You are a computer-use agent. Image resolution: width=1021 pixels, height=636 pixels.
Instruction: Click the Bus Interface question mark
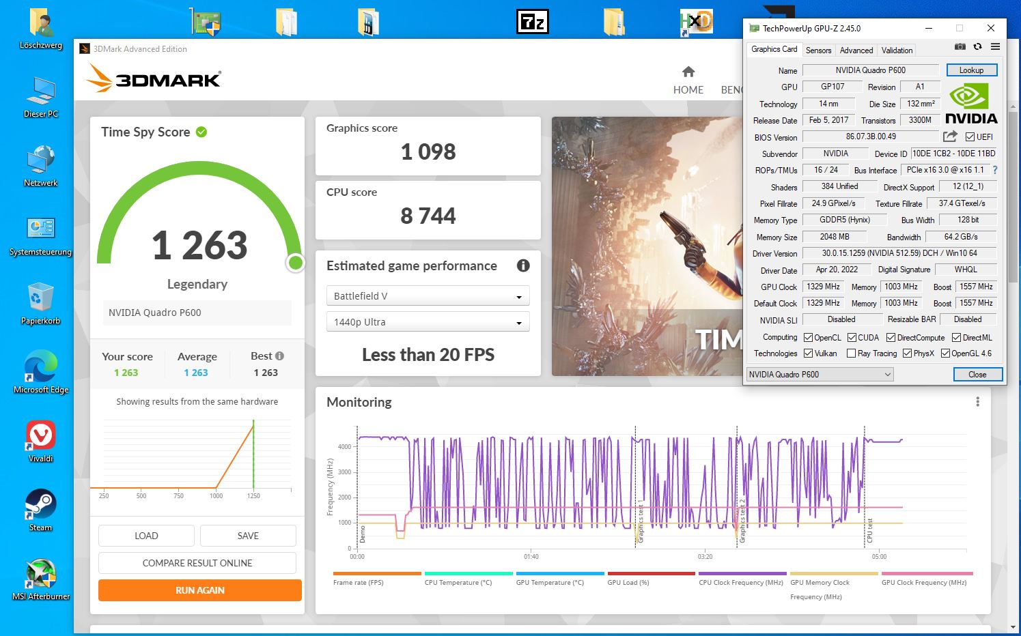[x=995, y=170]
